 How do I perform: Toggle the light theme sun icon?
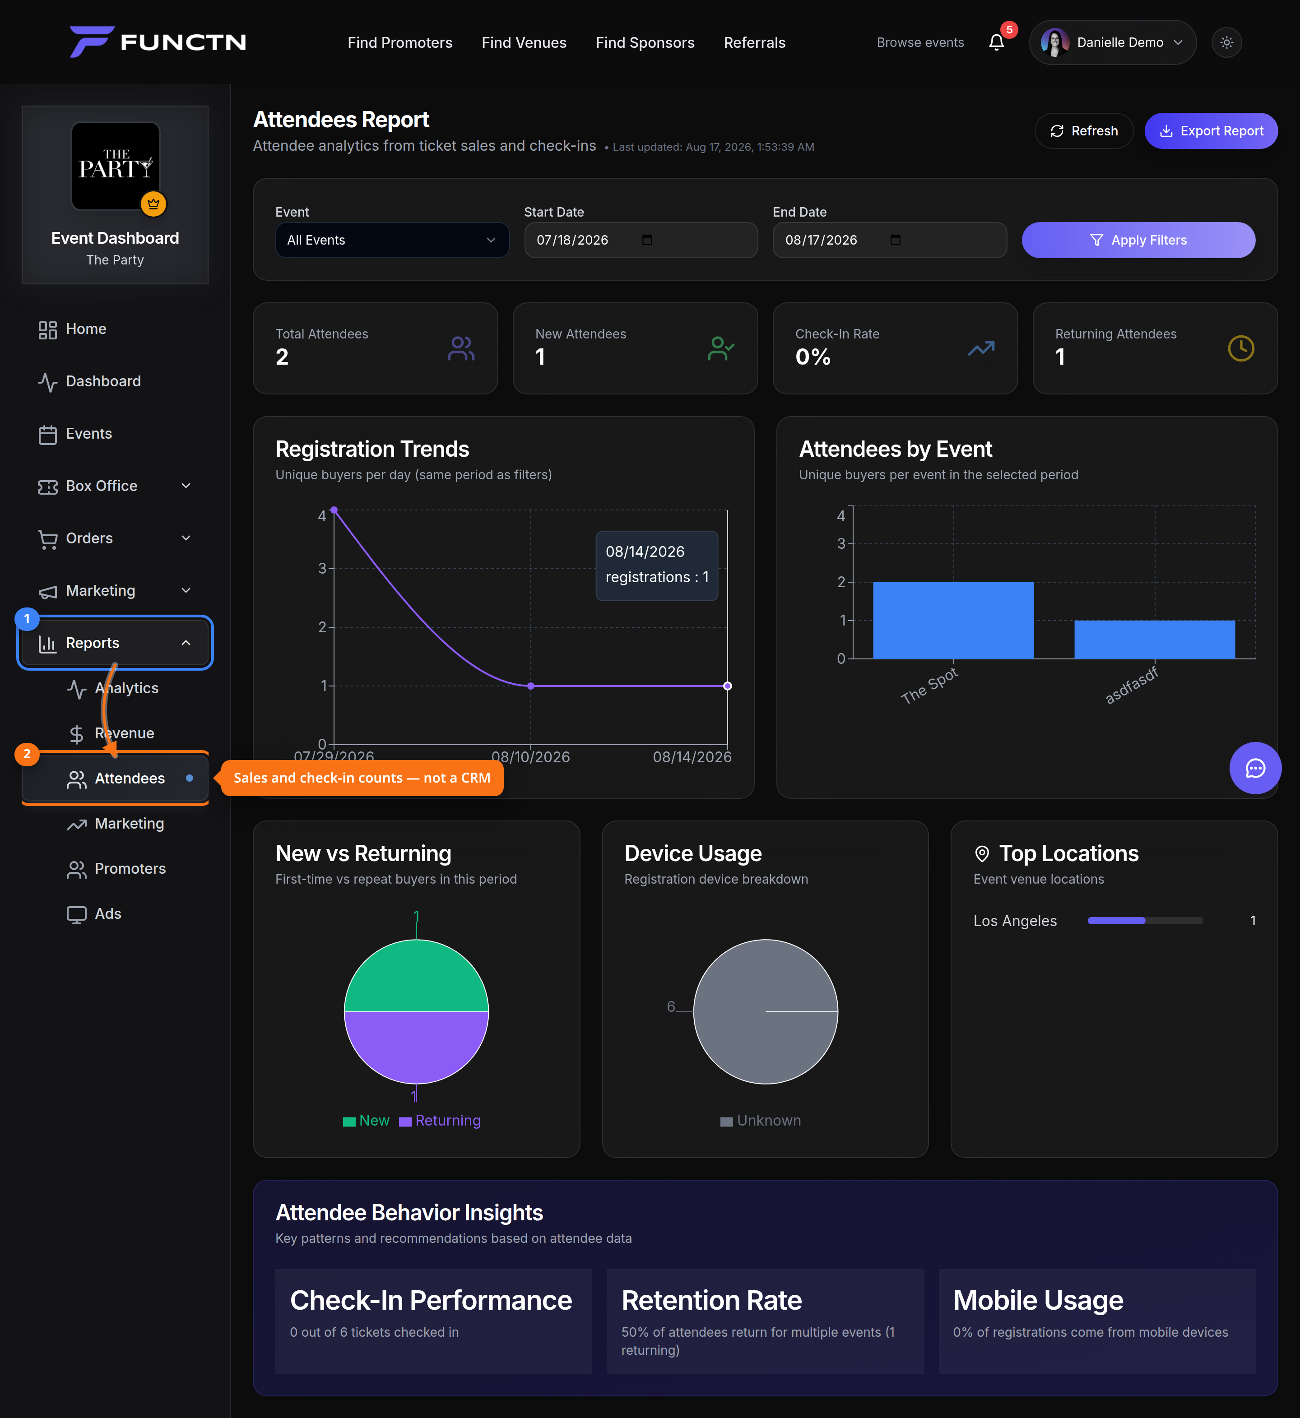[1226, 42]
